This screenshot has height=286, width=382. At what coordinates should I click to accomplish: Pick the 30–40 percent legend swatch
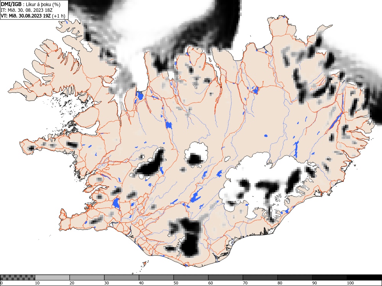[121, 278]
